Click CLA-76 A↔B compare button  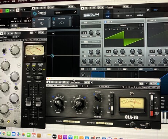point(138,87)
